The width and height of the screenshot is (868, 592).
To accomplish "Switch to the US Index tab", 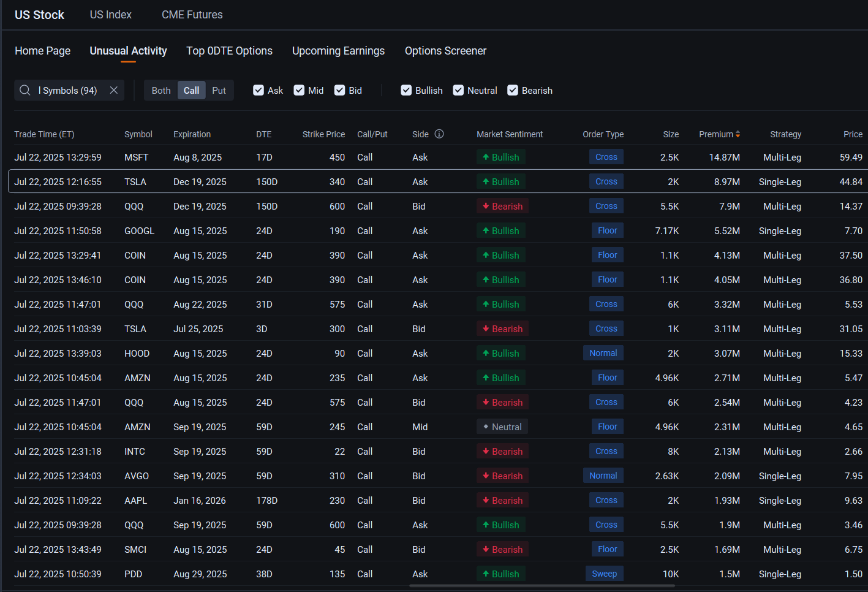I will [110, 14].
